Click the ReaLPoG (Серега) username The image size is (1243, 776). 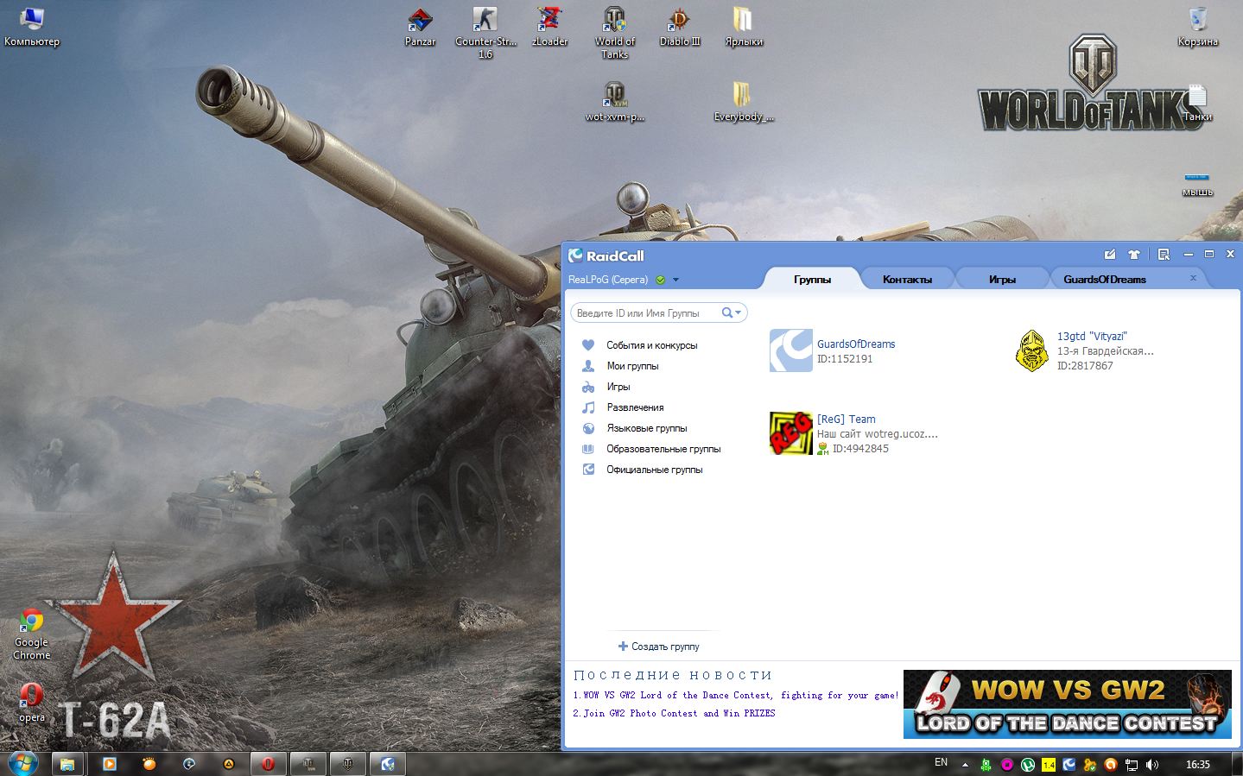pos(608,280)
